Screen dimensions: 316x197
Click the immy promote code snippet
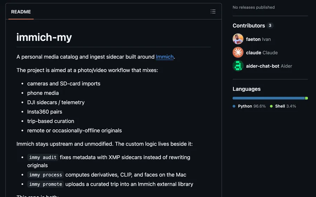(x=46, y=184)
